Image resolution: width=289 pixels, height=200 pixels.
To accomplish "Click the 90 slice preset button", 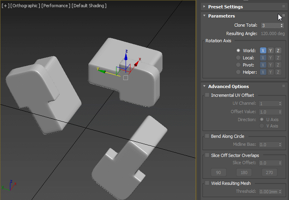I will tap(218, 173).
